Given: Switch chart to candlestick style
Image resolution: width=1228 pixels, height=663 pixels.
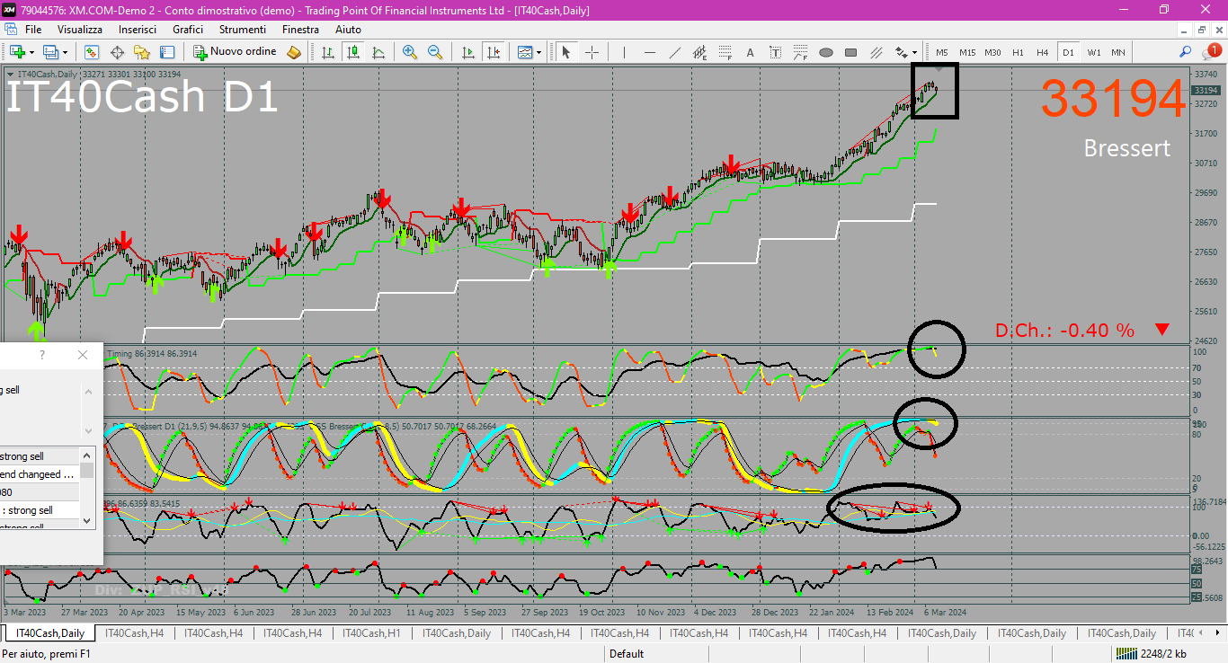Looking at the screenshot, I should 354,52.
